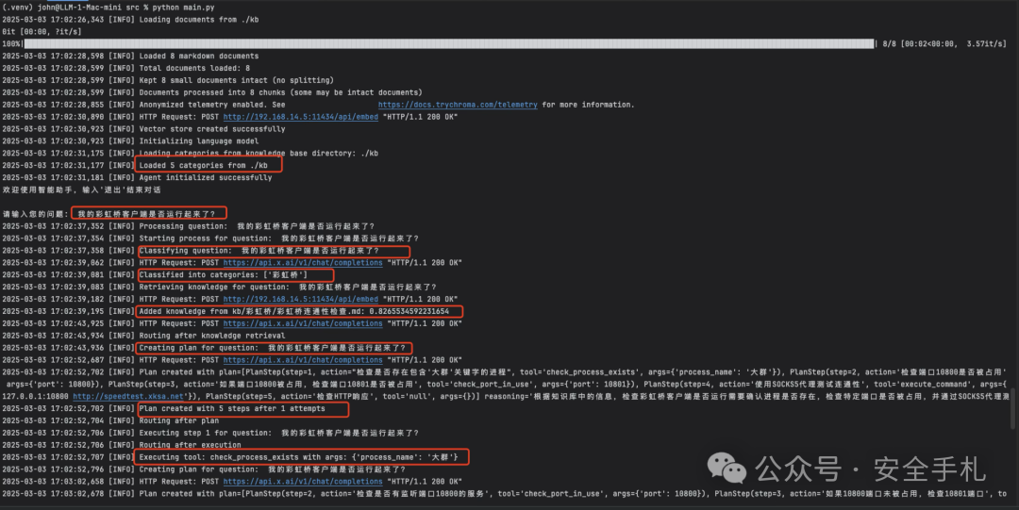Click the highlighted 'Creating plan for question' entry
The height and width of the screenshot is (510, 1019).
[x=273, y=348]
